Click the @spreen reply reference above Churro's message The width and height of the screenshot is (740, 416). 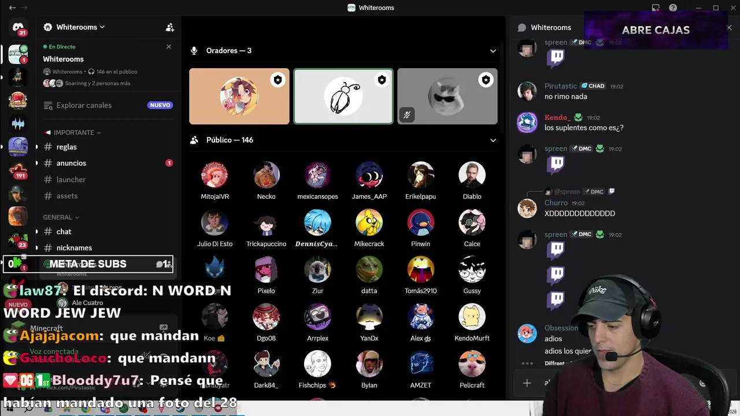[567, 192]
